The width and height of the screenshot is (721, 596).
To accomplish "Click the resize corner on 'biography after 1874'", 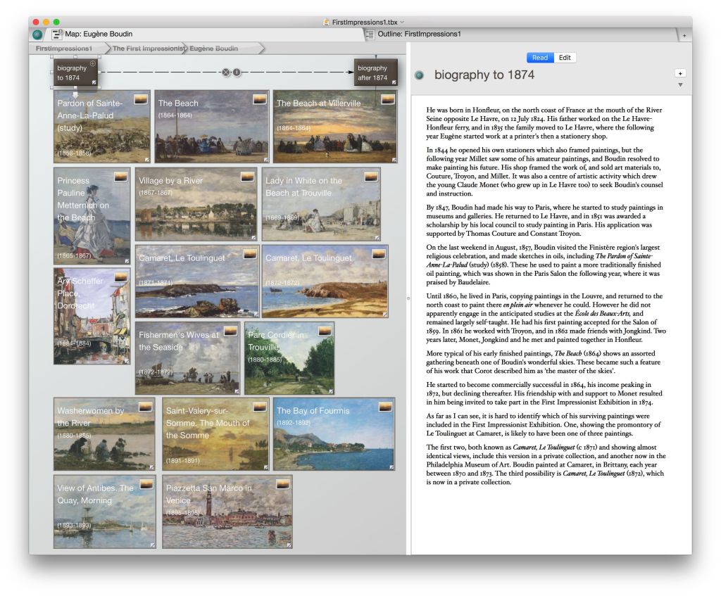I will coord(394,82).
